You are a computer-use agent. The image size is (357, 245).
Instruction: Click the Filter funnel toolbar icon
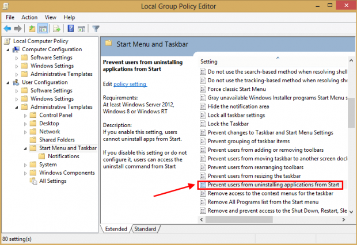click(x=96, y=29)
